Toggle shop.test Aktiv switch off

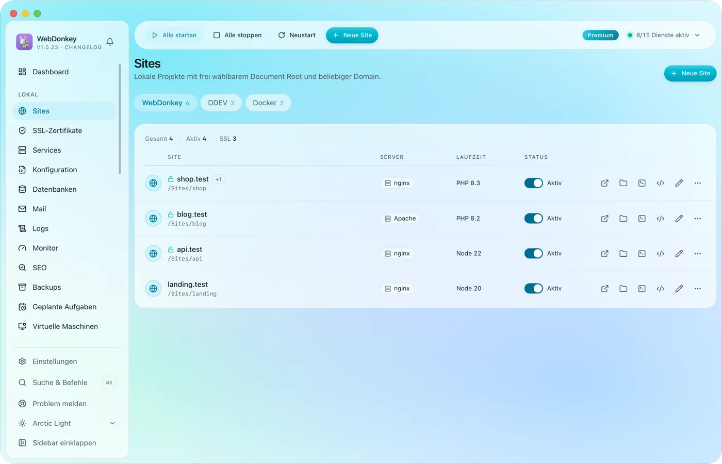[534, 183]
